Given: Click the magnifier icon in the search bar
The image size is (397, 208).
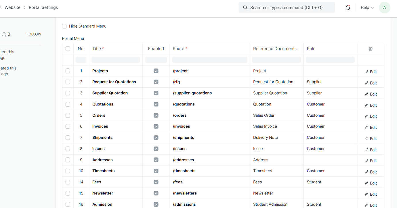Looking at the screenshot, I should (x=245, y=7).
